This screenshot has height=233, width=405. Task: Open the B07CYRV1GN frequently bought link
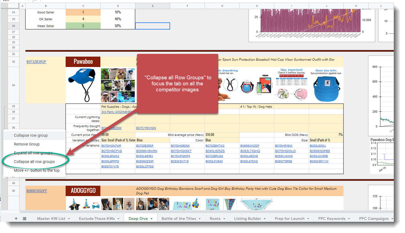(x=146, y=128)
